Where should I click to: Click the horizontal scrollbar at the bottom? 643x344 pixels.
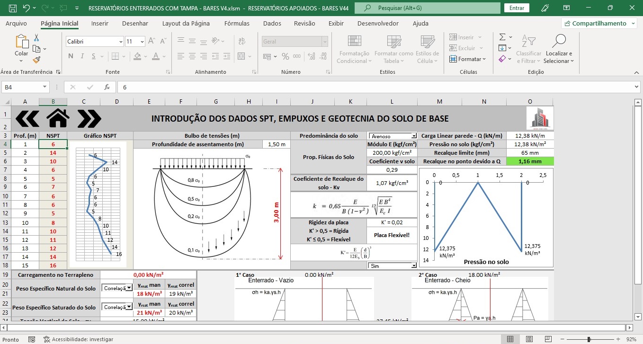pos(317,327)
